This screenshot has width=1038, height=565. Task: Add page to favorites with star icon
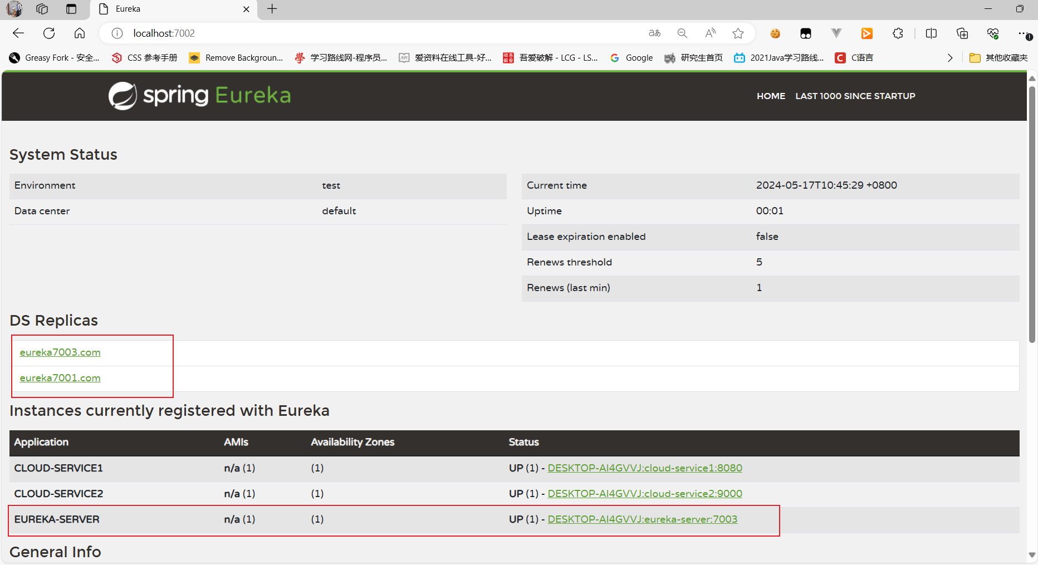(738, 33)
